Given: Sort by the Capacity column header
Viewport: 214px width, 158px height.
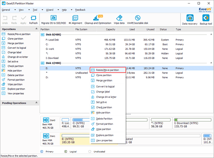Looking at the screenshot, I should [106, 29].
